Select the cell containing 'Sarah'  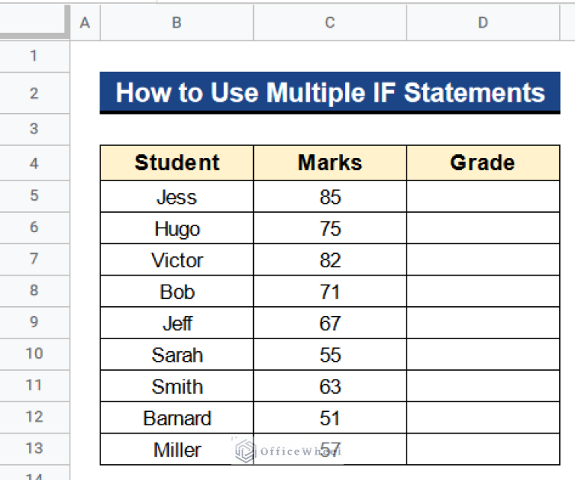coord(177,355)
